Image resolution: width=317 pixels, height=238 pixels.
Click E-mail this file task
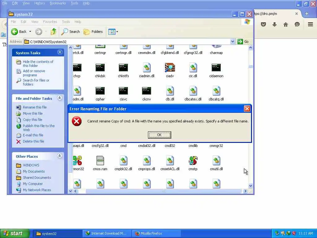33,135
